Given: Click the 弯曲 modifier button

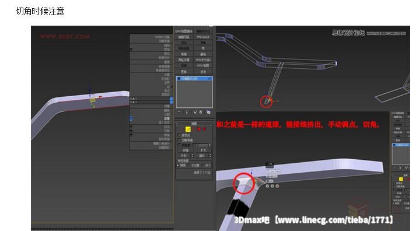Looking at the screenshot, I should pos(184,54).
